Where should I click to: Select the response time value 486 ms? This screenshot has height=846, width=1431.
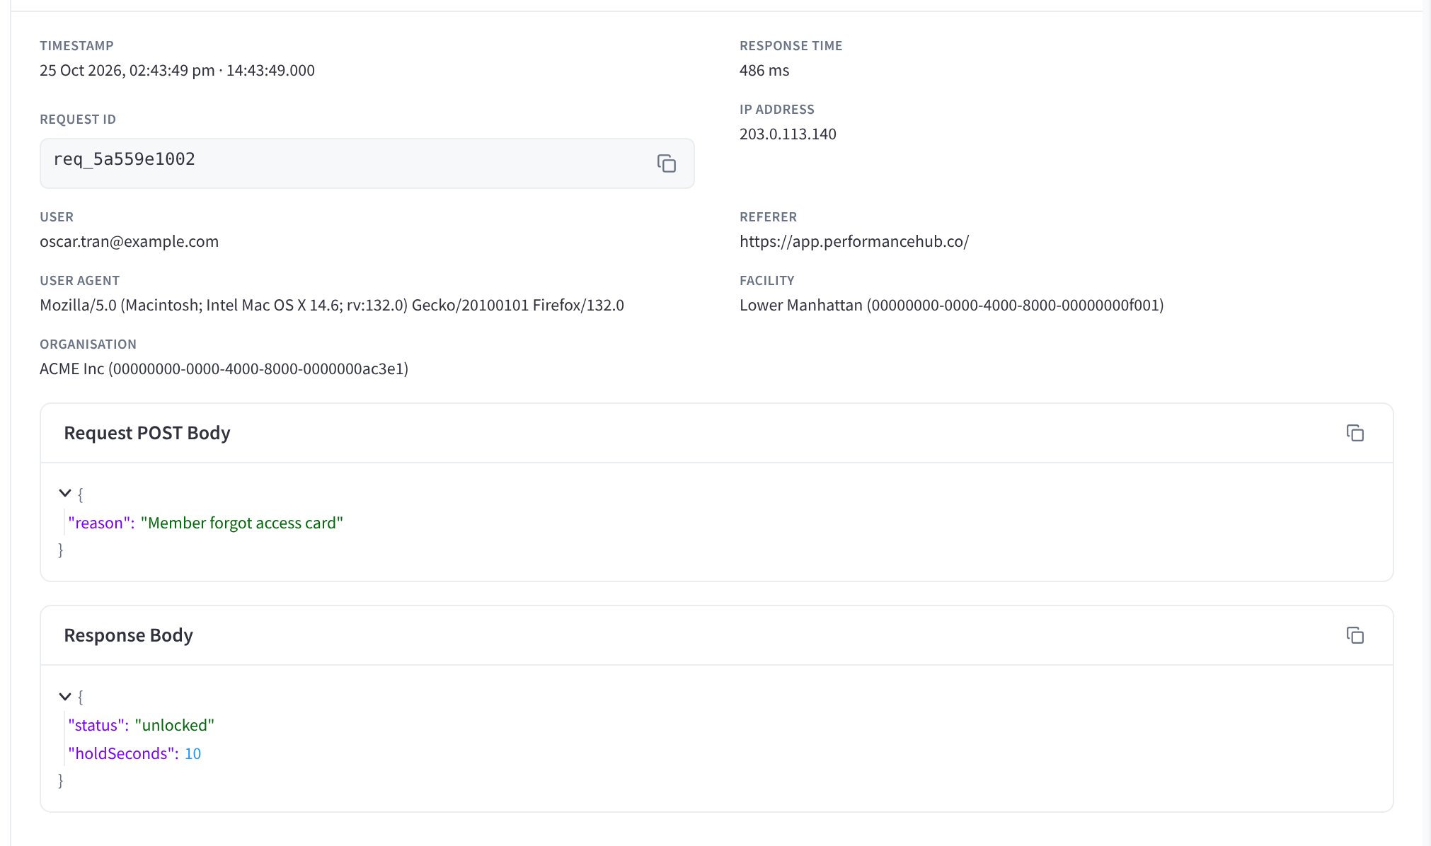click(x=764, y=70)
